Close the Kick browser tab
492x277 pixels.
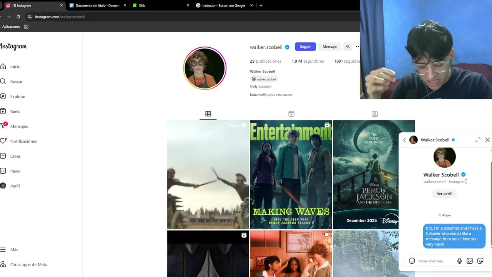point(188,5)
